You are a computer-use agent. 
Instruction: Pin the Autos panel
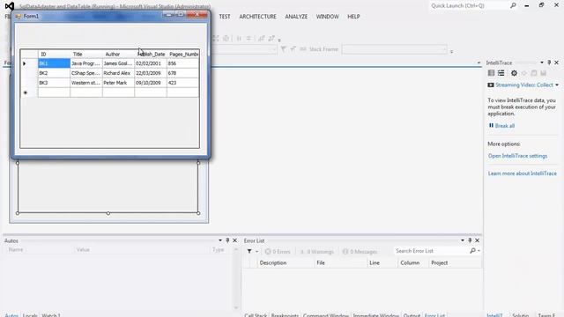click(227, 240)
